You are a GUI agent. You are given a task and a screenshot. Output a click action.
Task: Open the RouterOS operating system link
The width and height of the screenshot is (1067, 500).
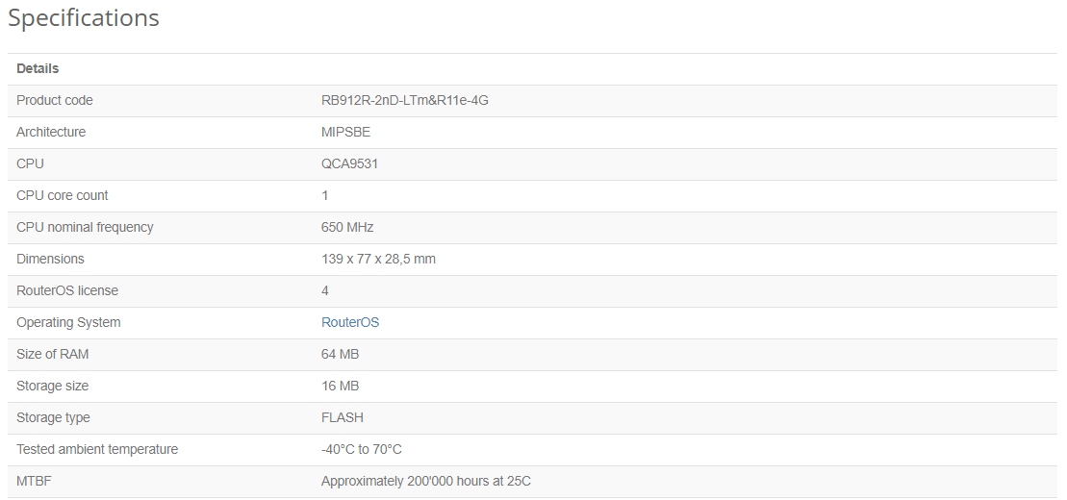point(350,322)
